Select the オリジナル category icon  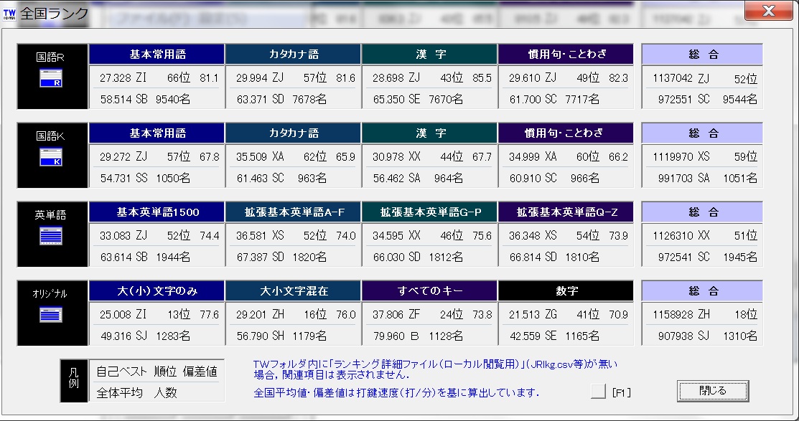pyautogui.click(x=51, y=315)
